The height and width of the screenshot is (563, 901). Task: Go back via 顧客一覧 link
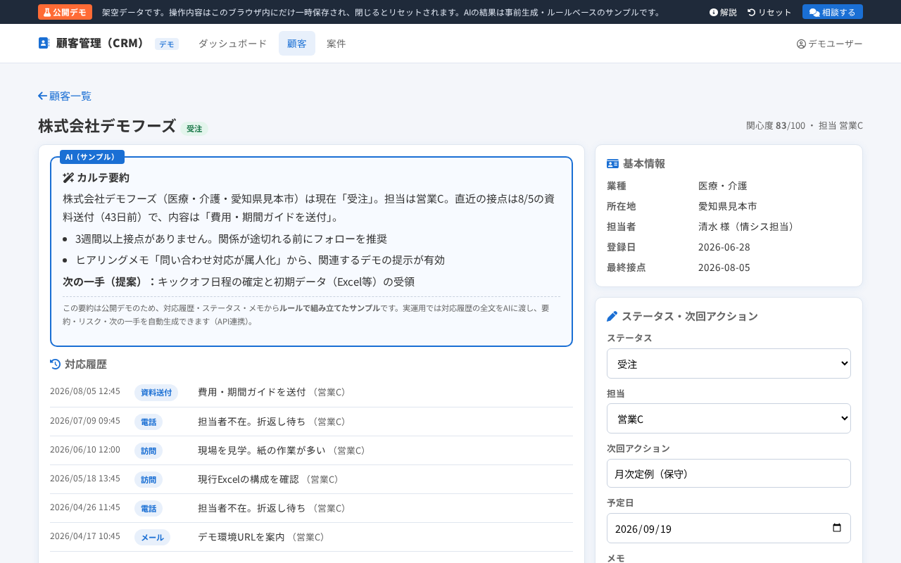pyautogui.click(x=65, y=96)
